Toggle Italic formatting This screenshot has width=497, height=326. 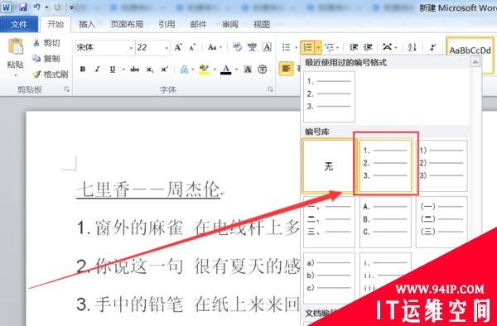(x=97, y=69)
